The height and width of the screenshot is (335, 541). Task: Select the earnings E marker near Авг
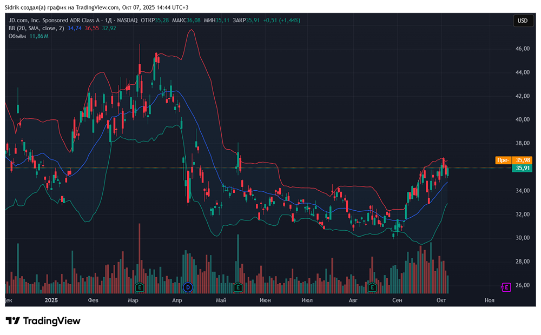tap(372, 286)
